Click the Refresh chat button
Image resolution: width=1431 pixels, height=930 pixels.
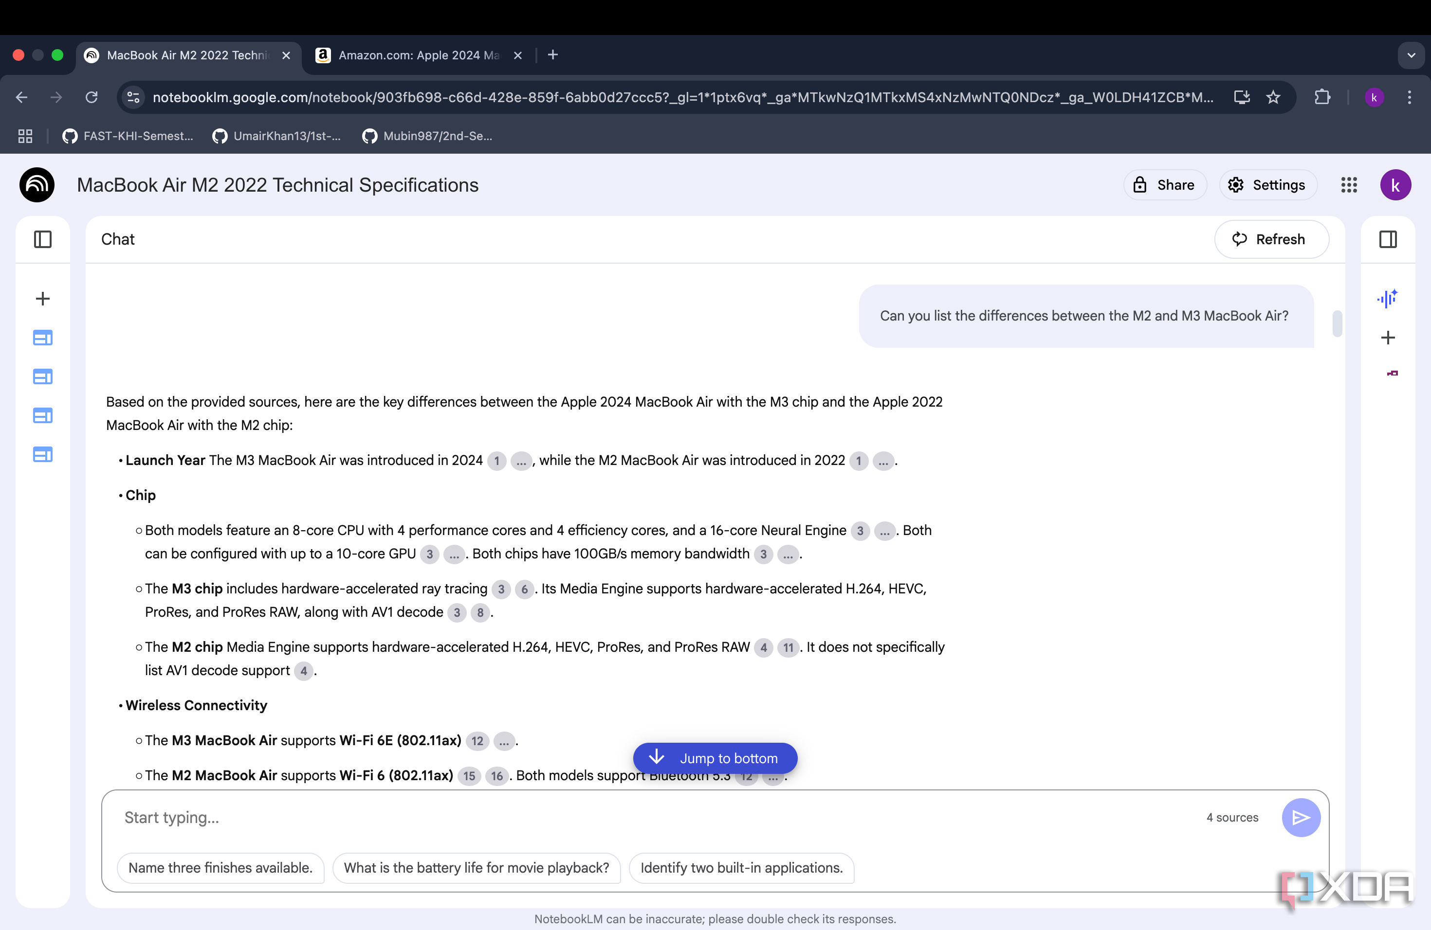click(x=1271, y=239)
